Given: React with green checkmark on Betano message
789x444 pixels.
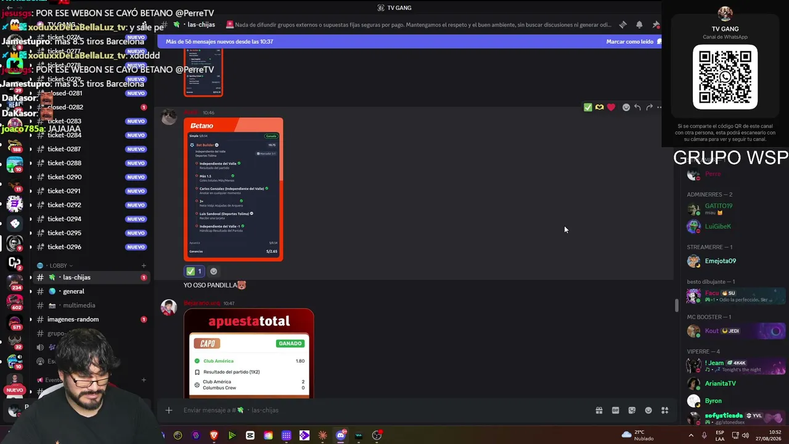Looking at the screenshot, I should 588,107.
